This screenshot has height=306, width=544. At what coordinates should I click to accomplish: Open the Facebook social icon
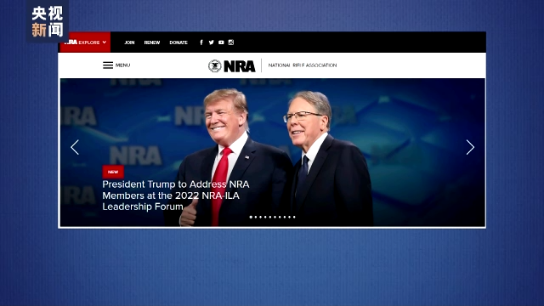click(x=201, y=42)
